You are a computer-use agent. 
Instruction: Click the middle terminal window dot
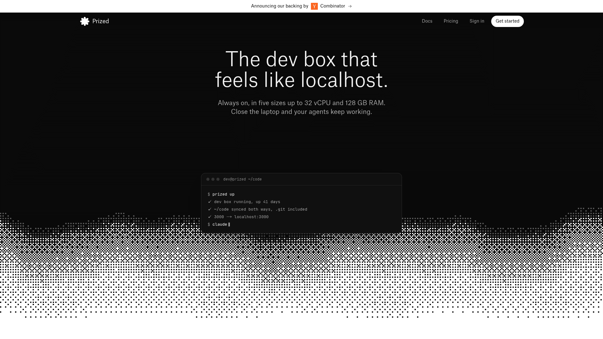213,179
